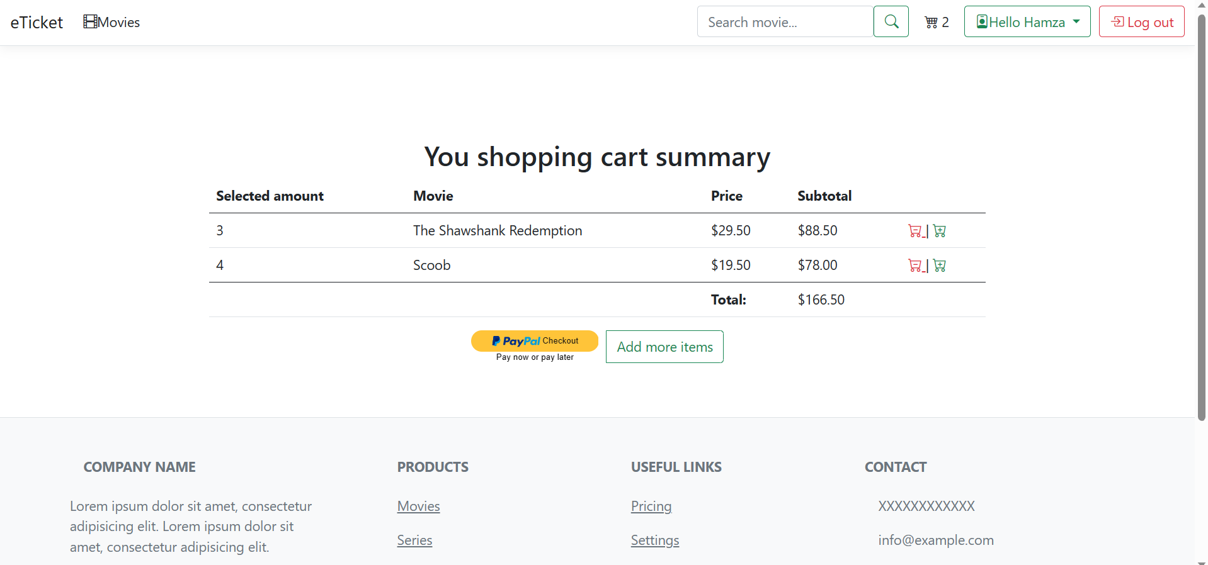
Task: Pay with PayPal Checkout
Action: point(534,340)
